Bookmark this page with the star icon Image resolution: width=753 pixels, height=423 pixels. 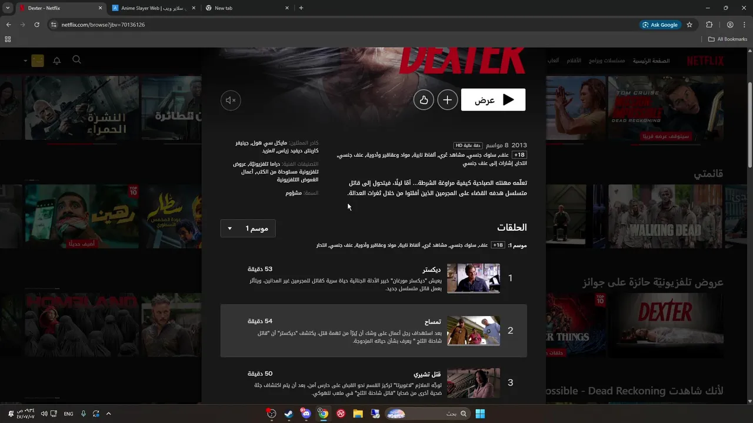pyautogui.click(x=689, y=25)
